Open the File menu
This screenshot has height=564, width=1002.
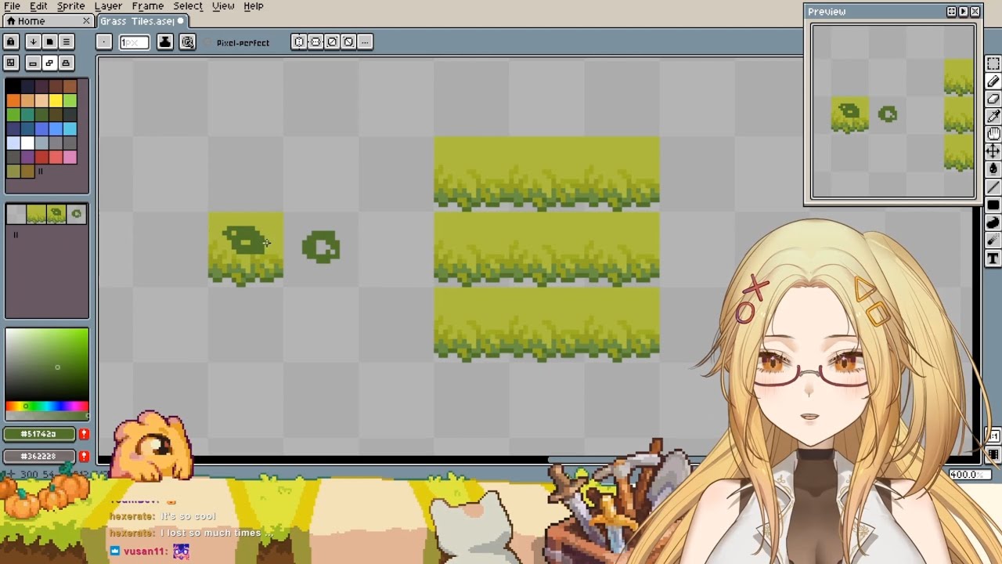(12, 6)
